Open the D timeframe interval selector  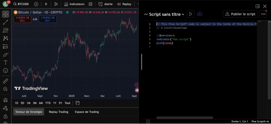click(46, 4)
